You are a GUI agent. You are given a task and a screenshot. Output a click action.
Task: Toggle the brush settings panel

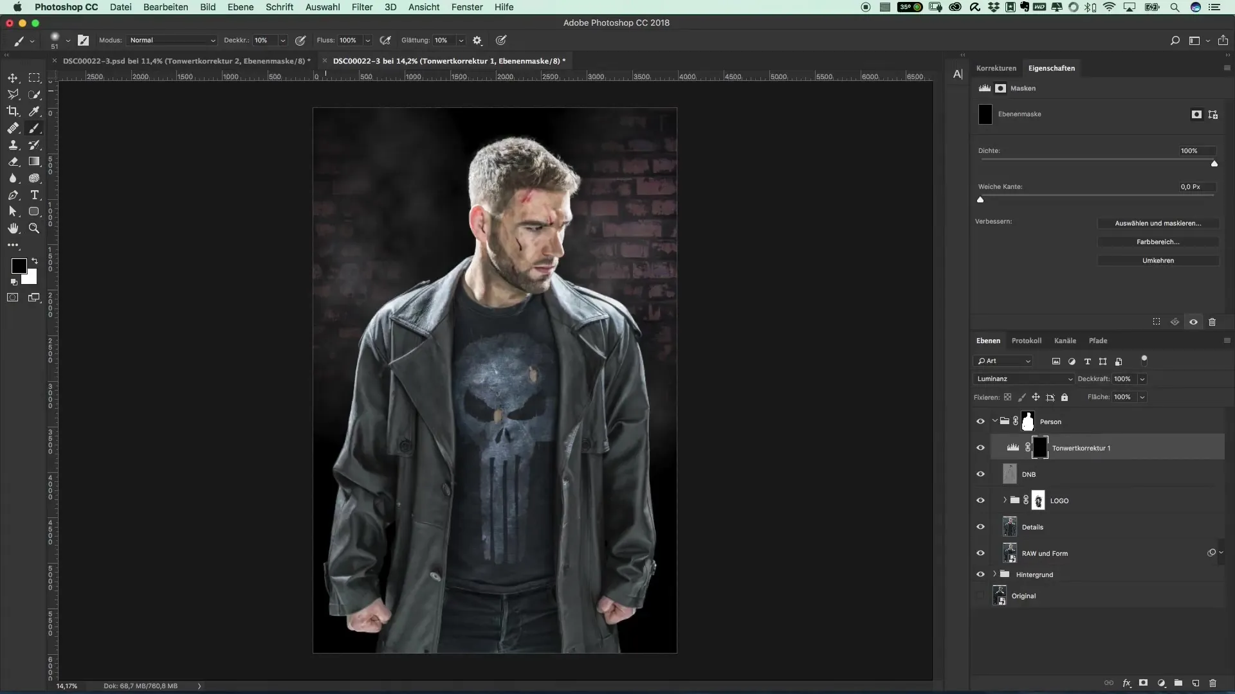pyautogui.click(x=84, y=40)
